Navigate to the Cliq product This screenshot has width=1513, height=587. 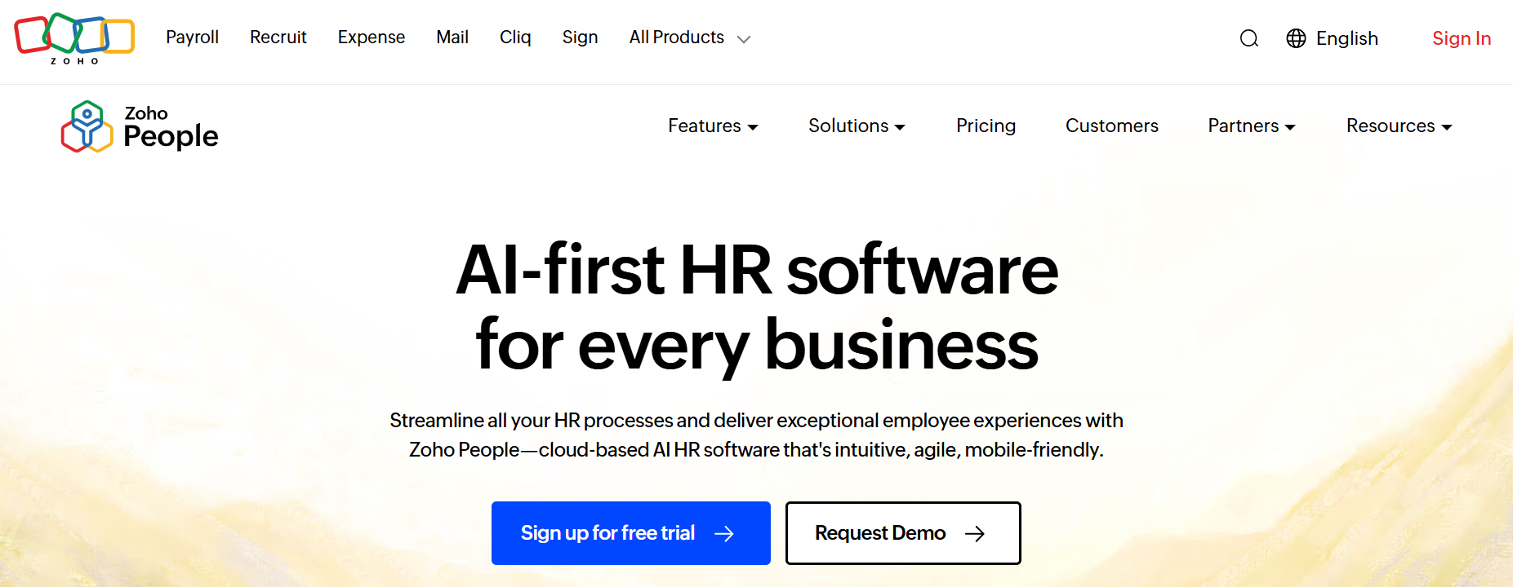[515, 38]
